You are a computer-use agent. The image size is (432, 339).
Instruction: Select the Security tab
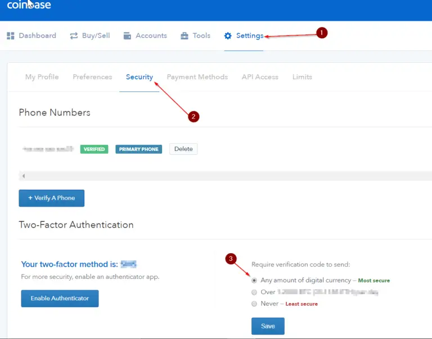point(139,77)
